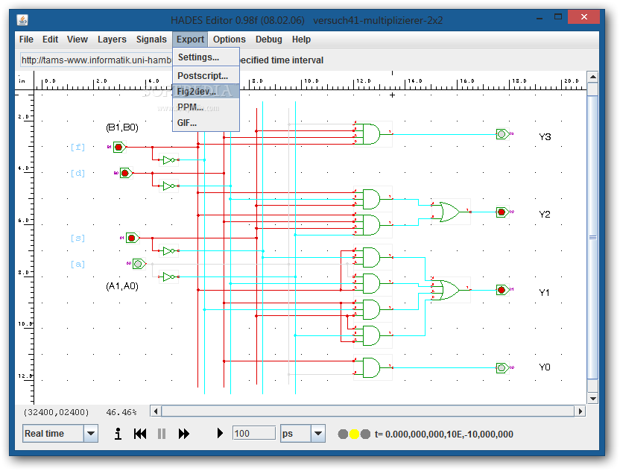Click the vertical scrollbar up arrow

click(x=592, y=77)
